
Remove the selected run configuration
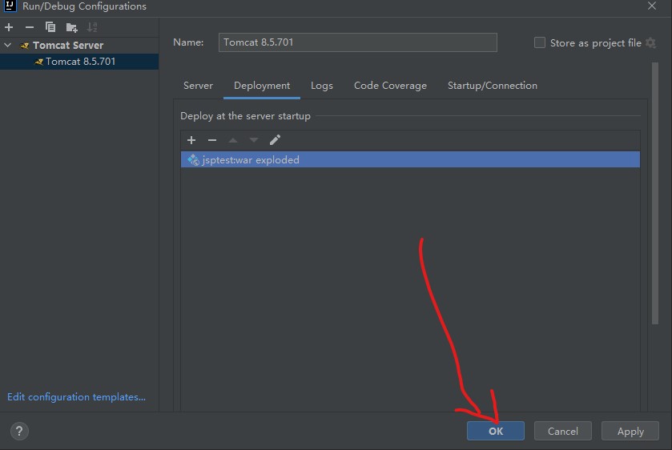(x=29, y=27)
